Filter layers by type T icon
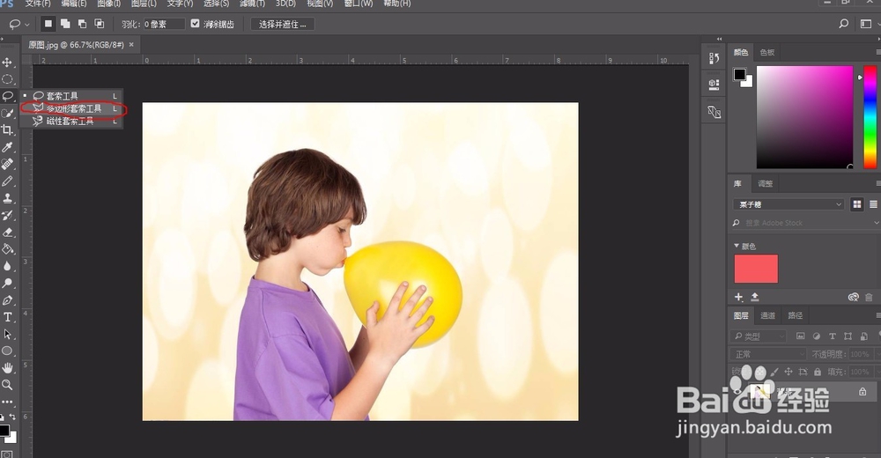 tap(833, 336)
